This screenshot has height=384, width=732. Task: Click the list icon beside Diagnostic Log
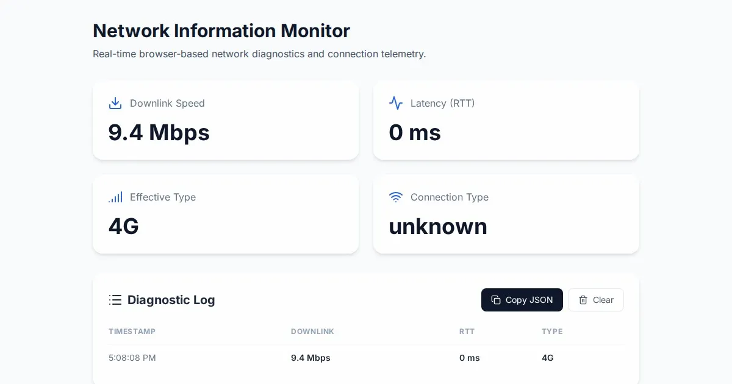[x=115, y=300]
